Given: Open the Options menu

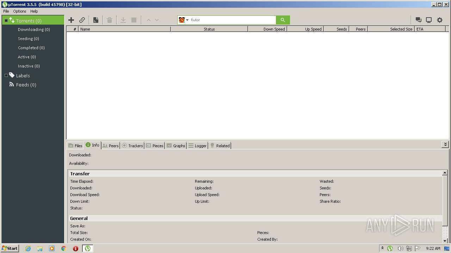Looking at the screenshot, I should [20, 11].
